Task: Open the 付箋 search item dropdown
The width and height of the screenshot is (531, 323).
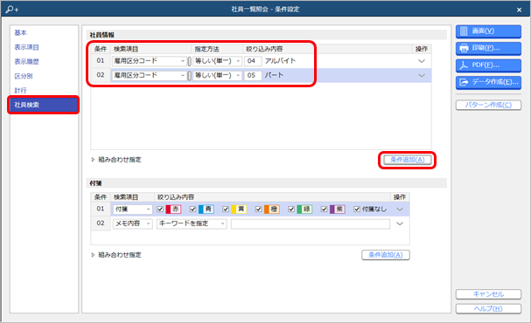Action: click(x=132, y=210)
